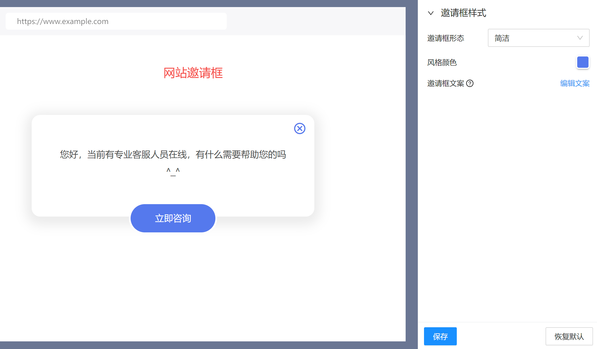Click 恢复默认 to restore defaults

569,336
